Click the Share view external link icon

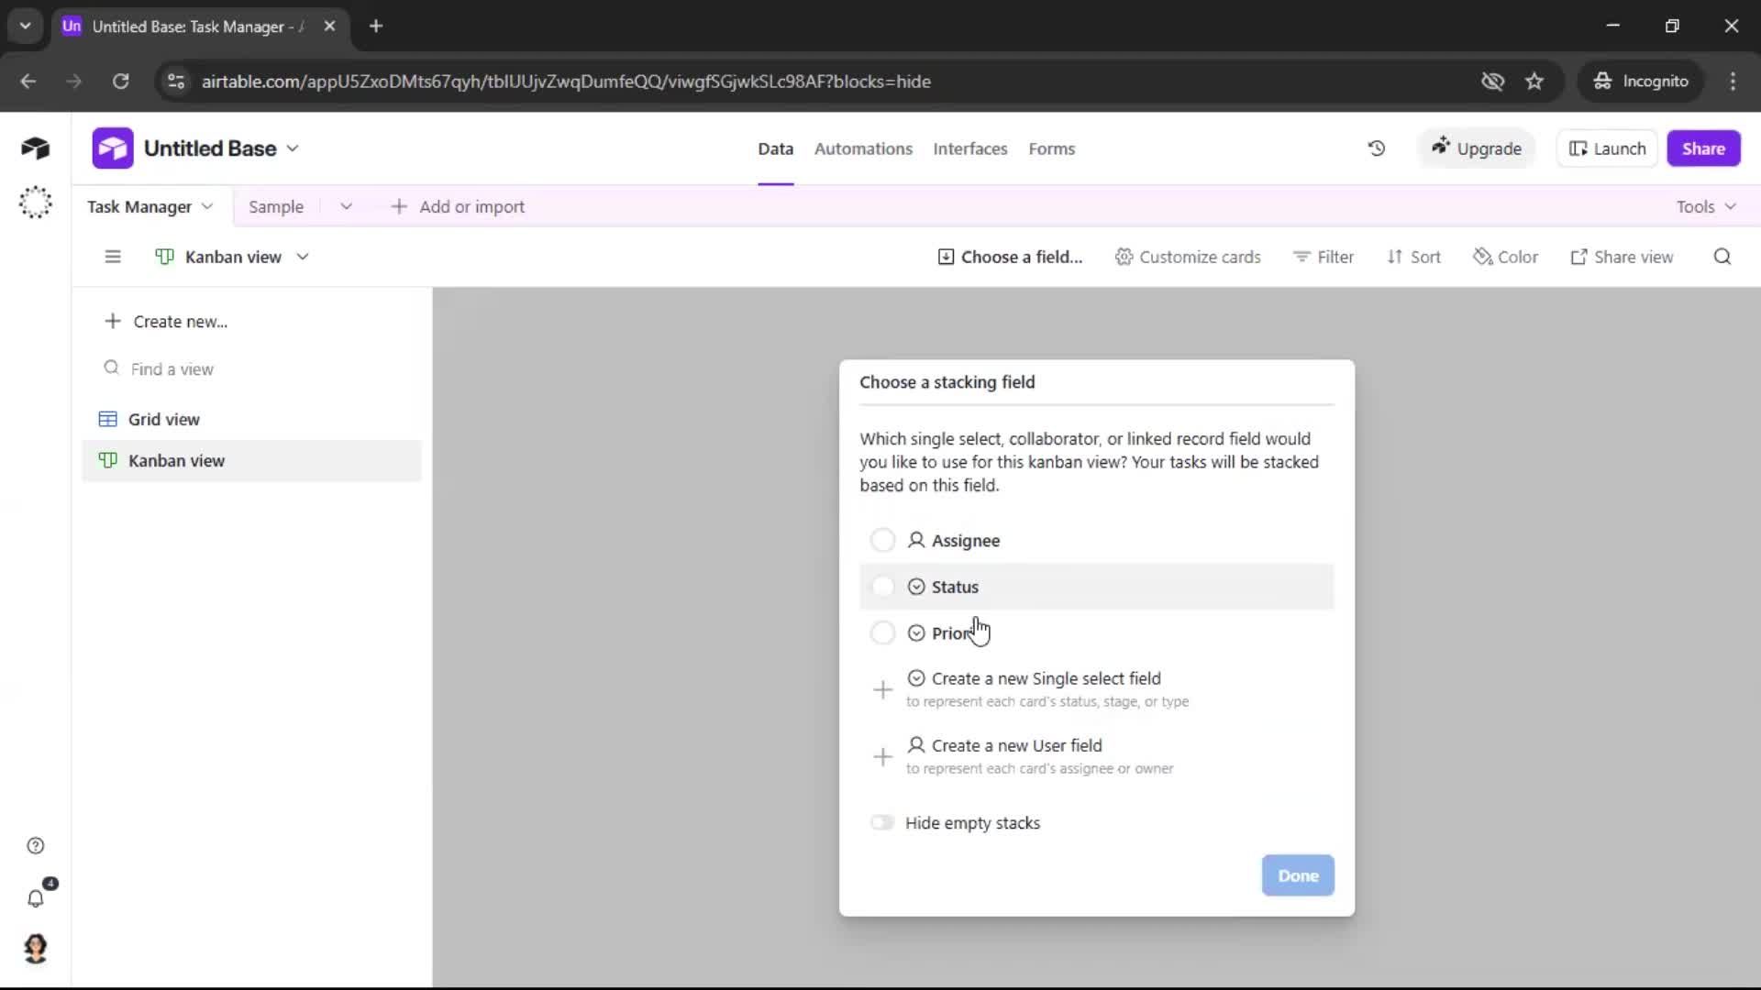click(x=1578, y=257)
